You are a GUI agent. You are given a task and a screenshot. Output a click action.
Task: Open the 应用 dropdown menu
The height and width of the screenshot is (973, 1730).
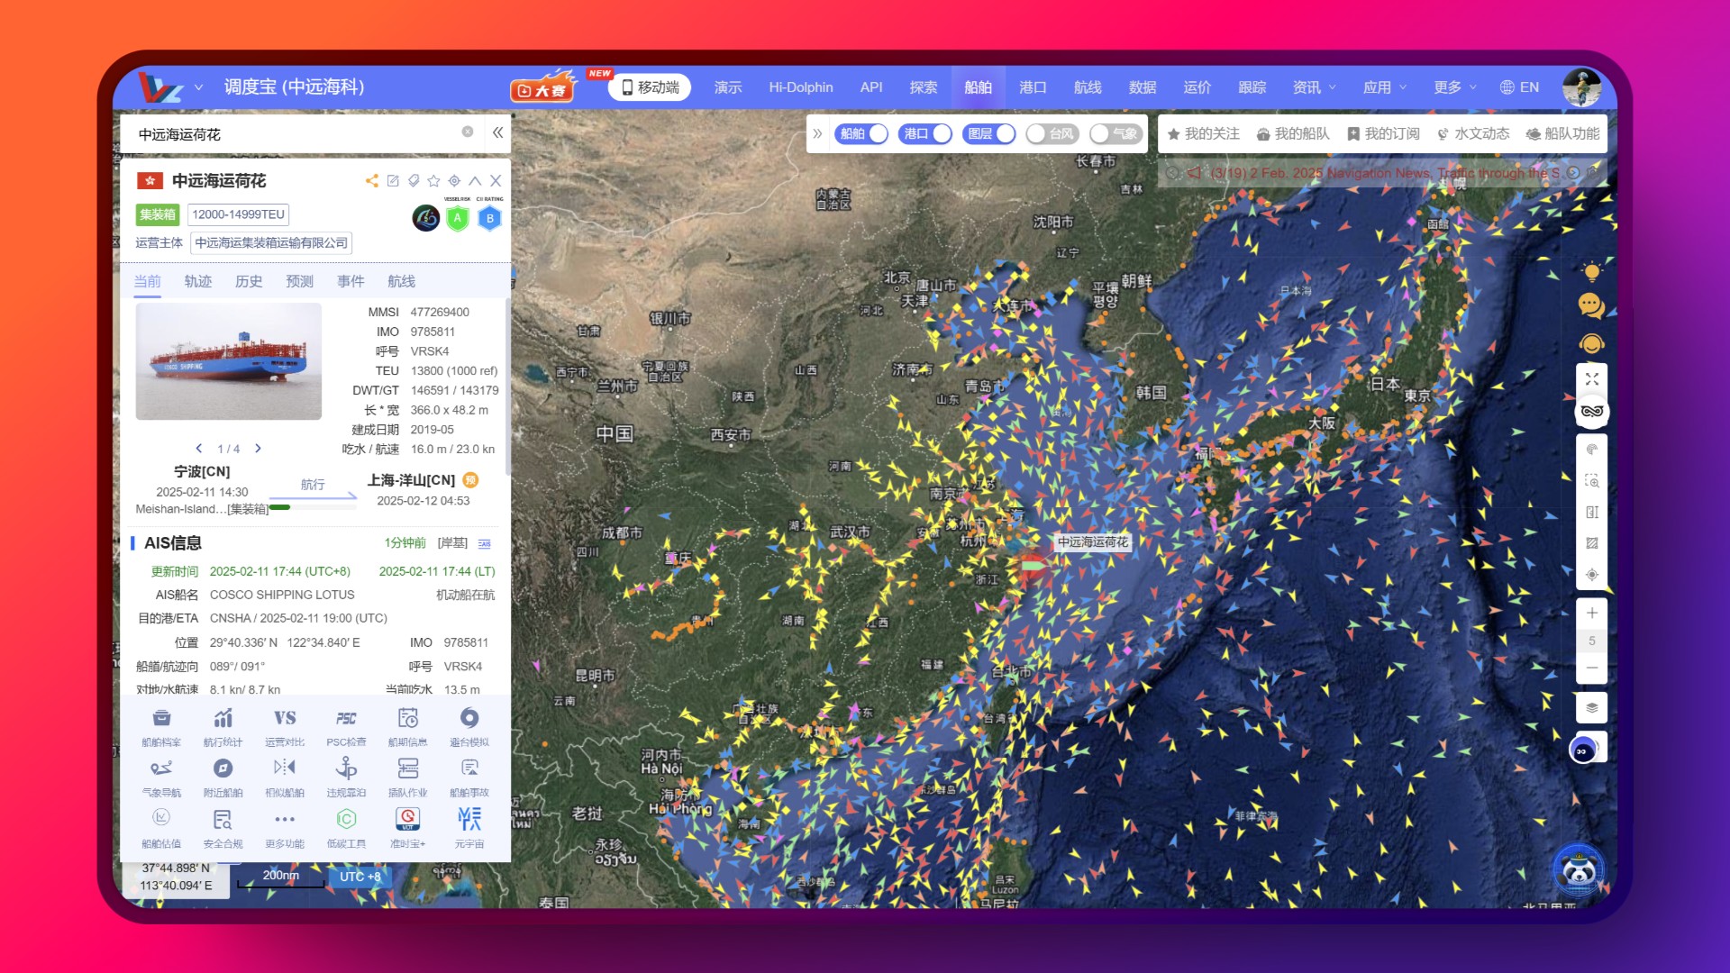pos(1385,87)
